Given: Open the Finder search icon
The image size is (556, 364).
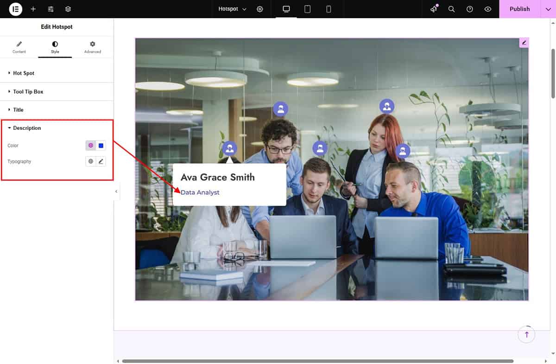Looking at the screenshot, I should click(451, 9).
